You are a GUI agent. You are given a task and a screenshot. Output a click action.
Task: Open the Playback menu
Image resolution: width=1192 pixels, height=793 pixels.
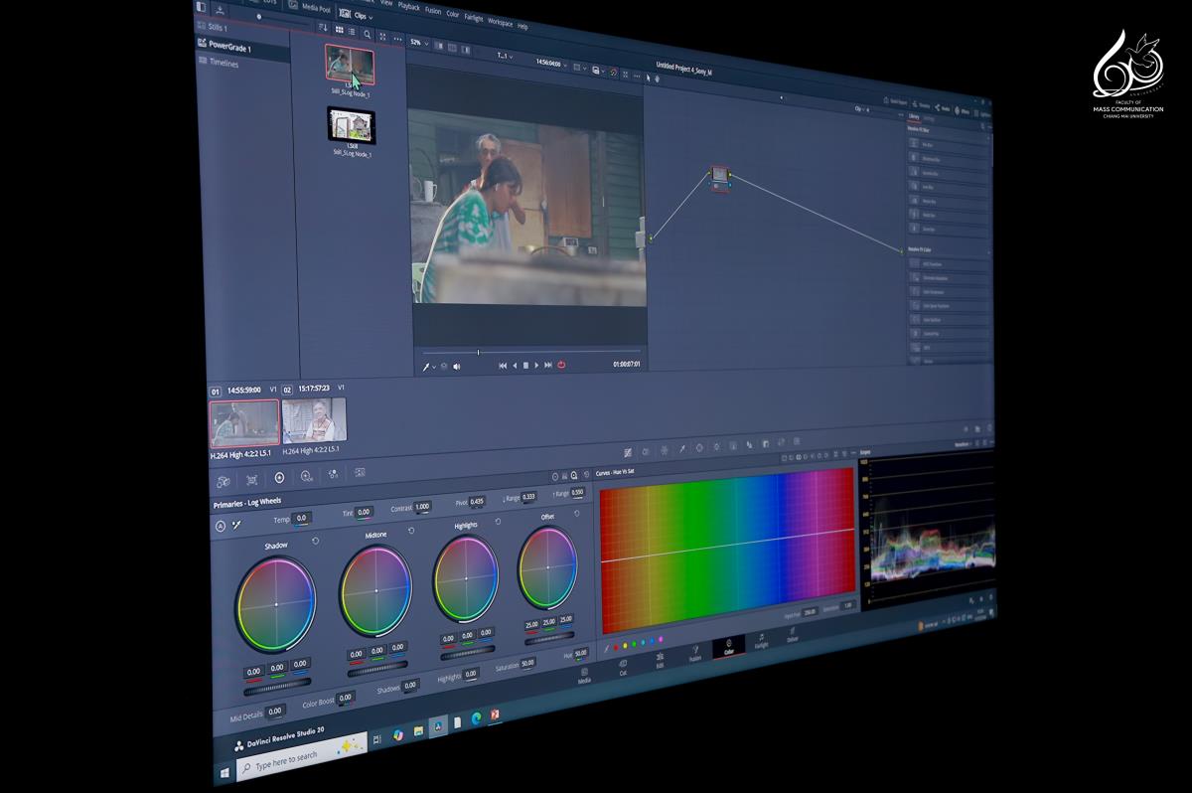pyautogui.click(x=408, y=6)
